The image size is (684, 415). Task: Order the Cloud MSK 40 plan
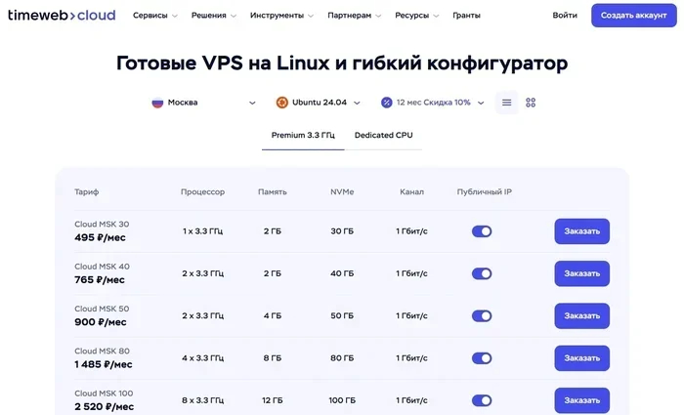click(581, 273)
